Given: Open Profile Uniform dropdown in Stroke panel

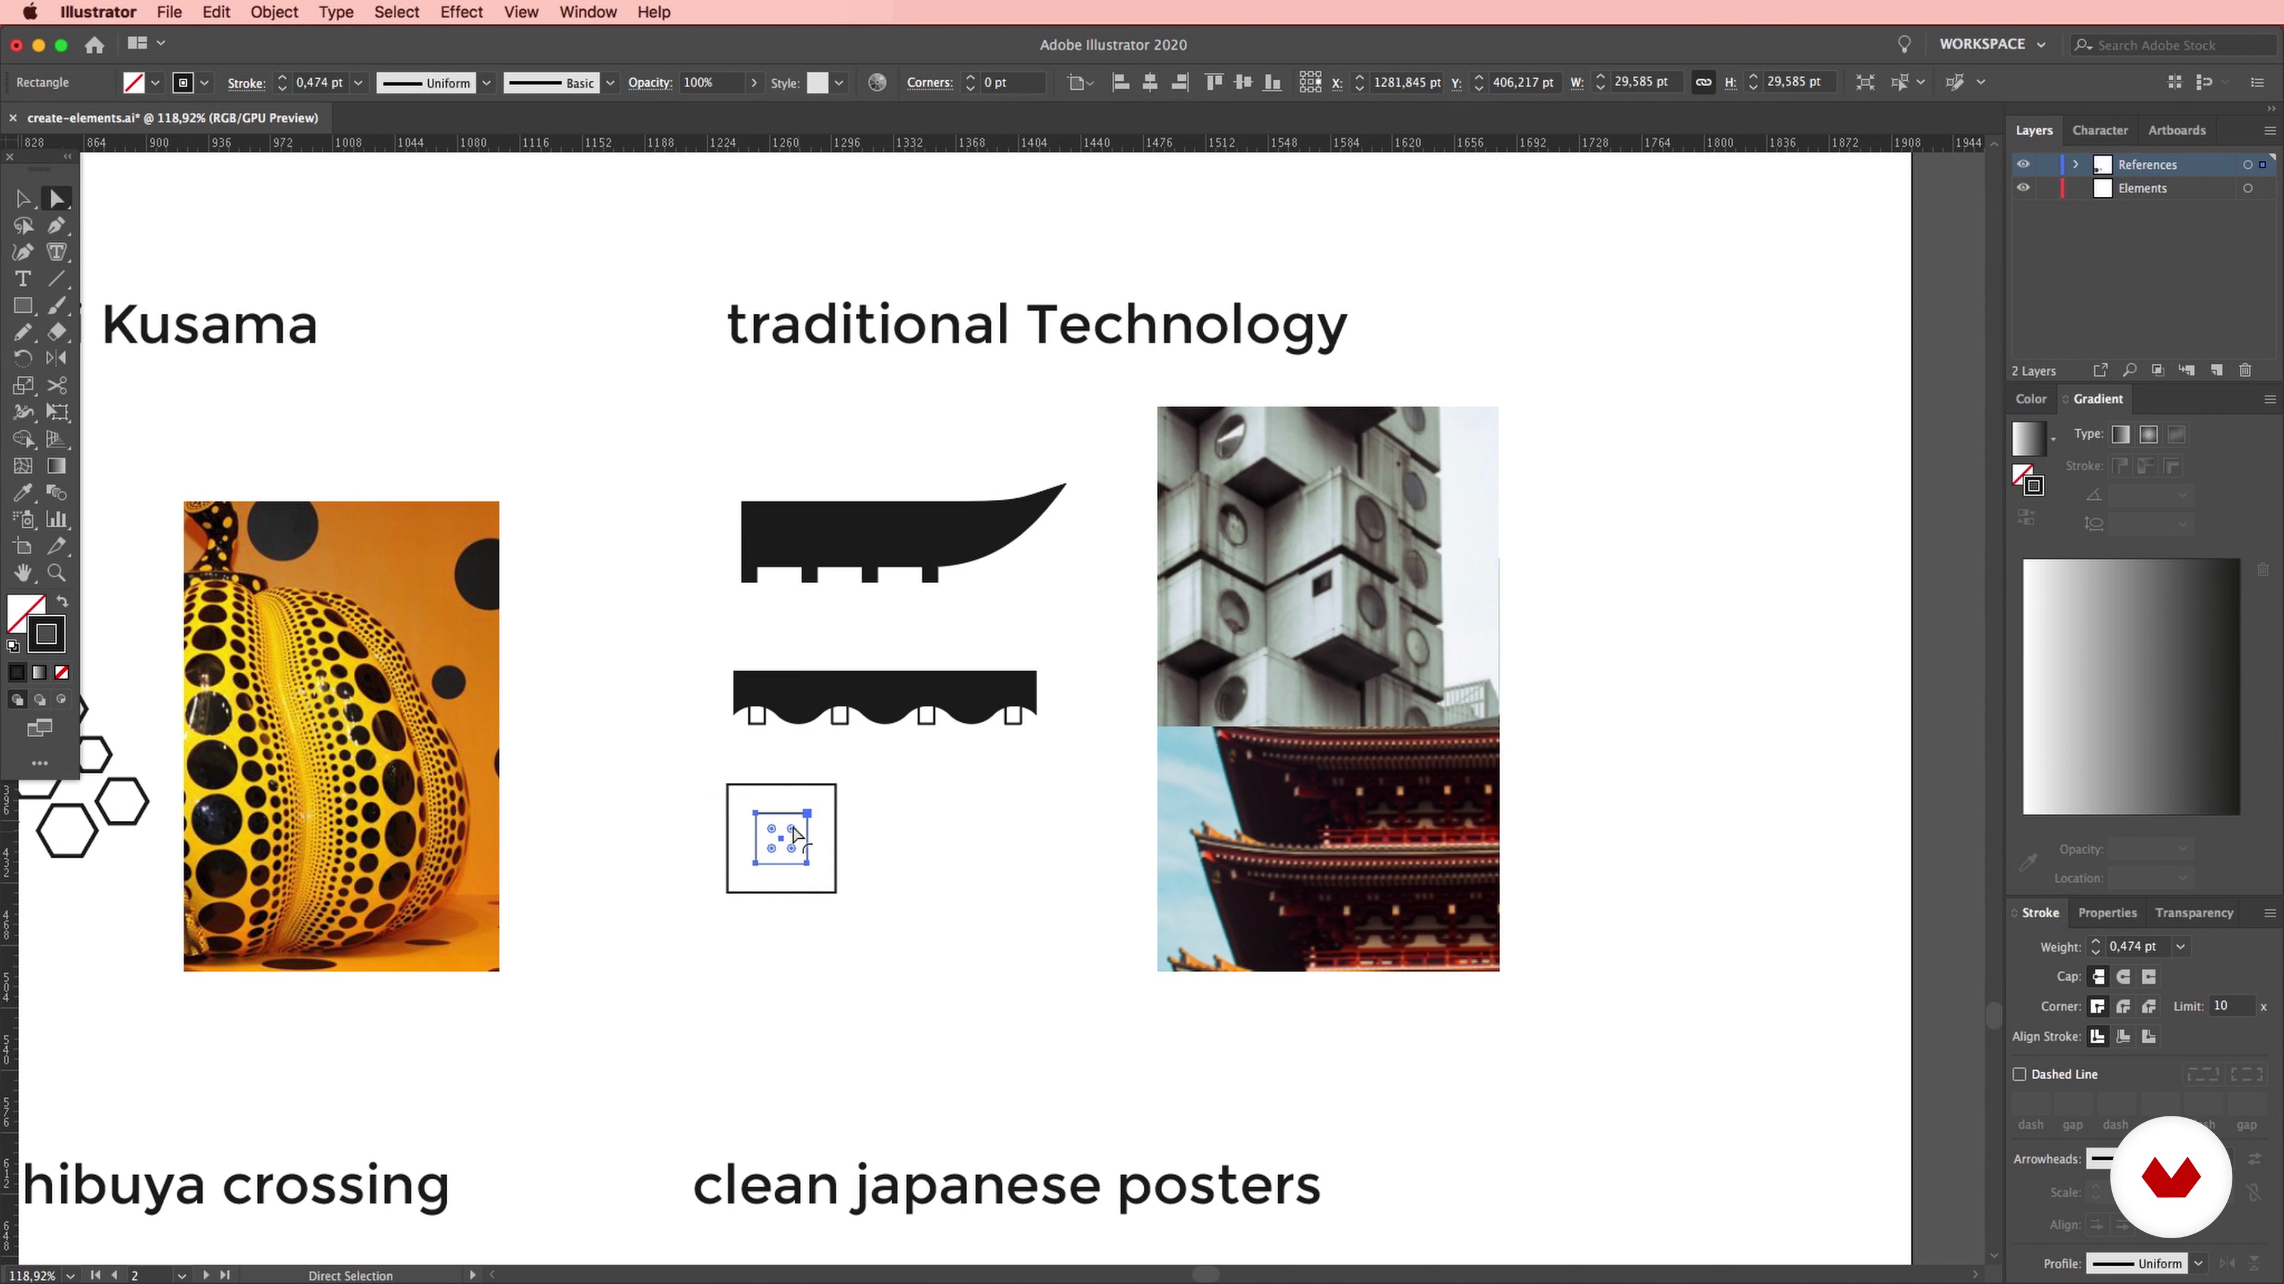Looking at the screenshot, I should [2198, 1264].
